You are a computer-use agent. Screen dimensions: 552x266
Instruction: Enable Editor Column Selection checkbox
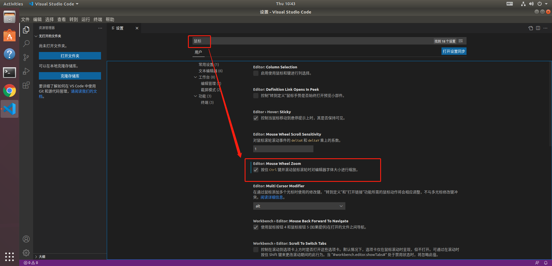point(256,73)
